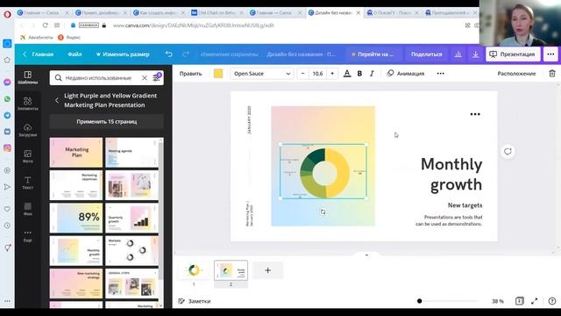Enter fullscreen mode from bottom bar
This screenshot has height=316, width=561.
(534, 301)
